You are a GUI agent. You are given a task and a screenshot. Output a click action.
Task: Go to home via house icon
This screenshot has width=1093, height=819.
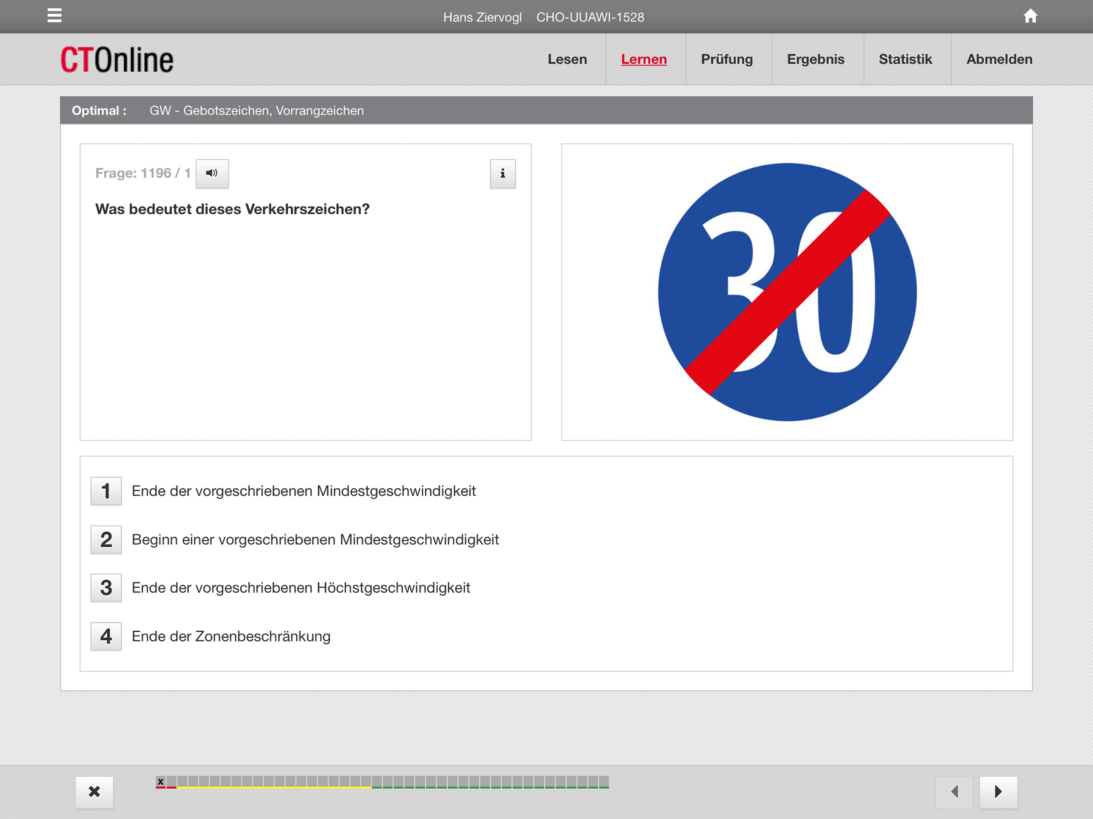1030,16
